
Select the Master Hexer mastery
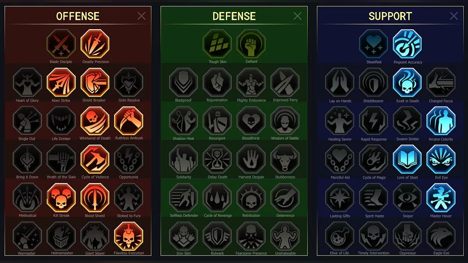pos(441,198)
